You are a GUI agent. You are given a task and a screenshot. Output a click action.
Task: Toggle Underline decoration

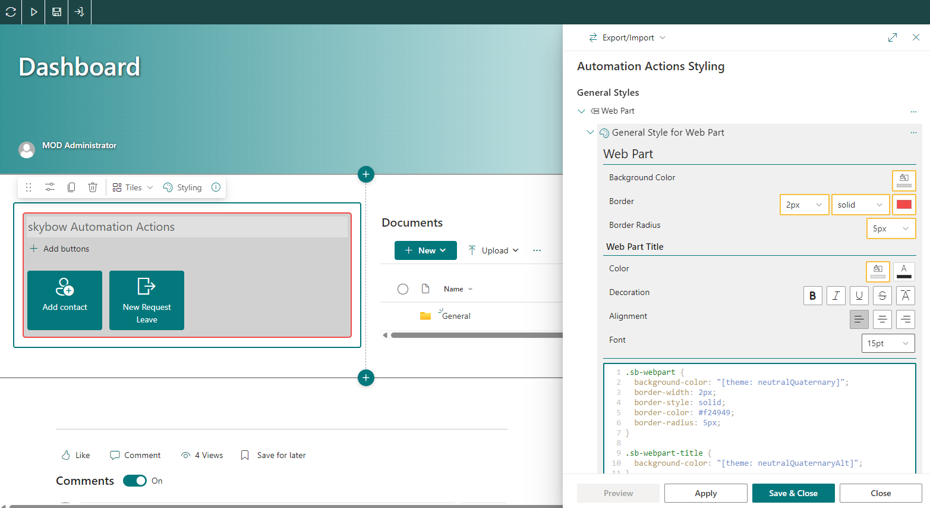[859, 296]
